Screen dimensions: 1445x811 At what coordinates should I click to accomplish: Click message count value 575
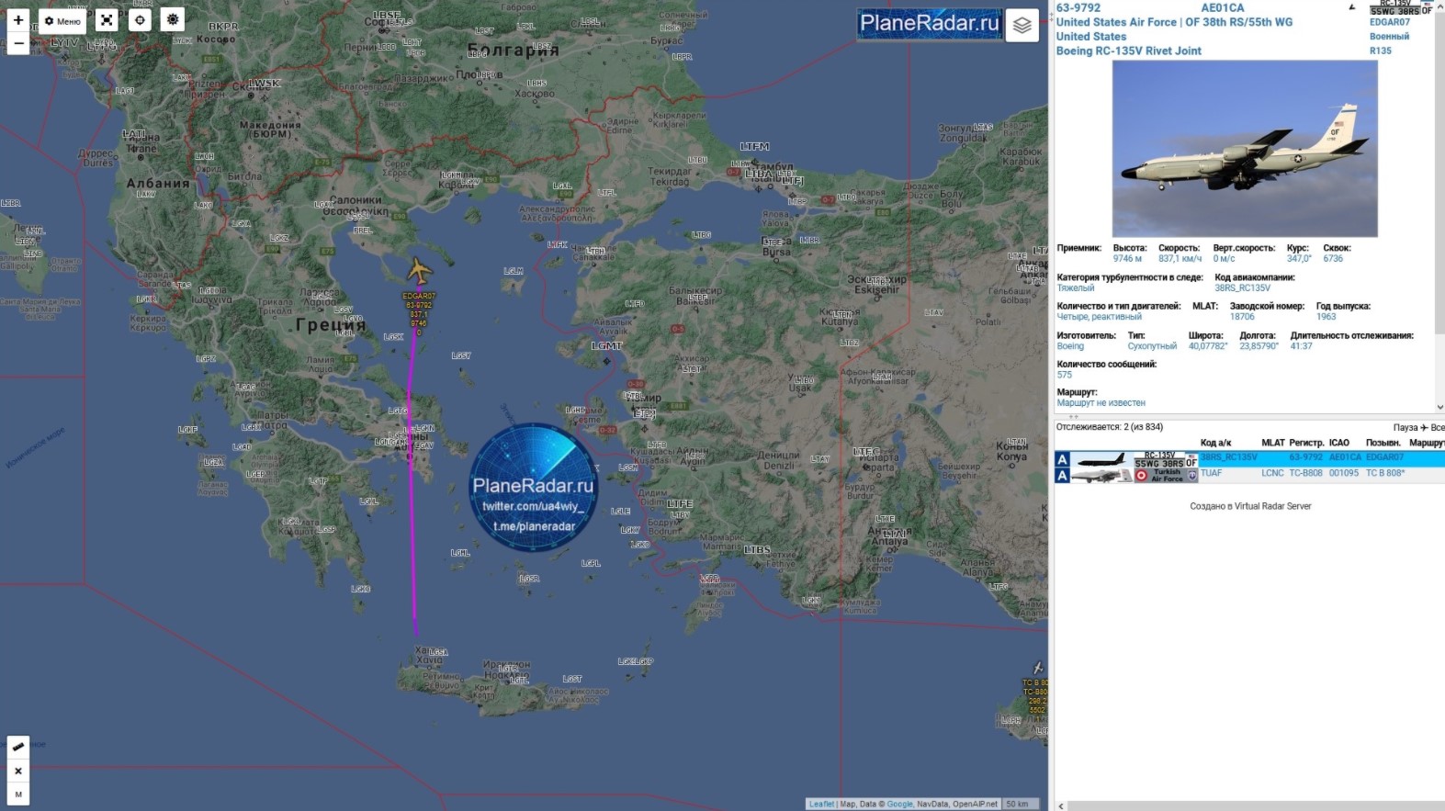point(1065,375)
